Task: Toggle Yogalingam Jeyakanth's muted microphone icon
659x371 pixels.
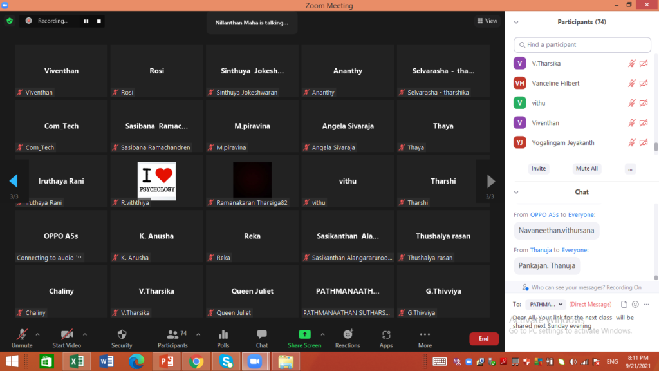Action: pos(632,142)
